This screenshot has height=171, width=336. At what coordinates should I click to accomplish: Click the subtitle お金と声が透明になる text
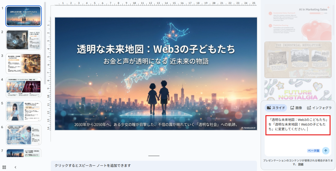pos(156,61)
